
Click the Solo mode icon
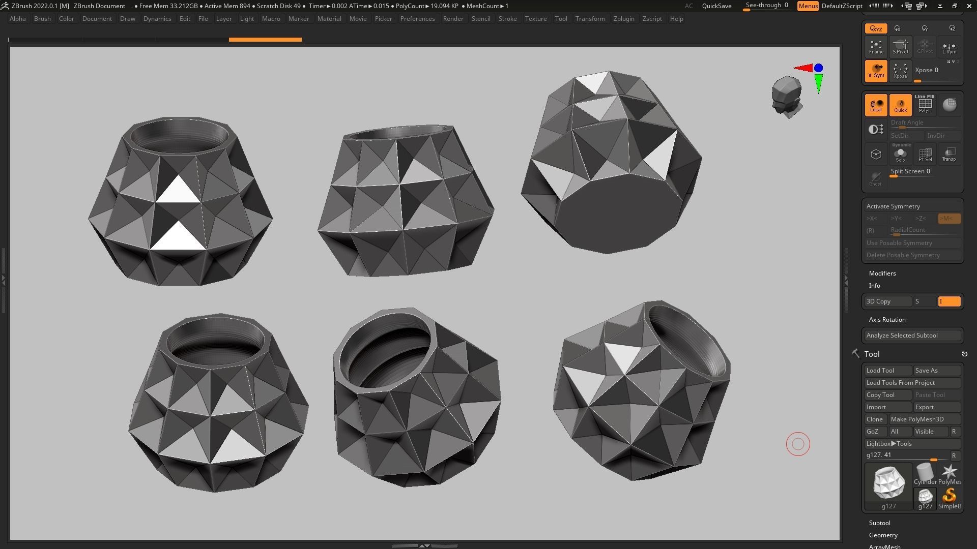pos(900,154)
